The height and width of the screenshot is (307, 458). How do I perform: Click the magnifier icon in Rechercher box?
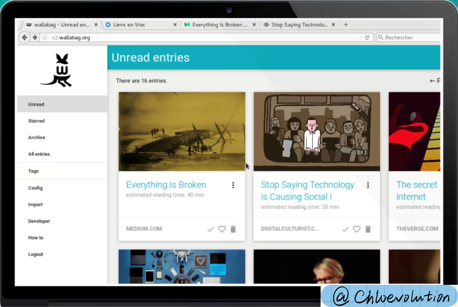click(381, 37)
